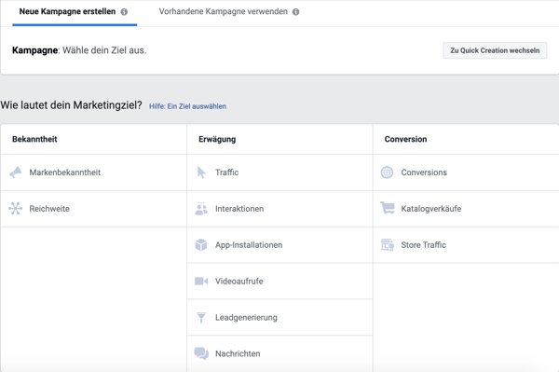Select the Markenbekanntheit objective

coord(94,172)
